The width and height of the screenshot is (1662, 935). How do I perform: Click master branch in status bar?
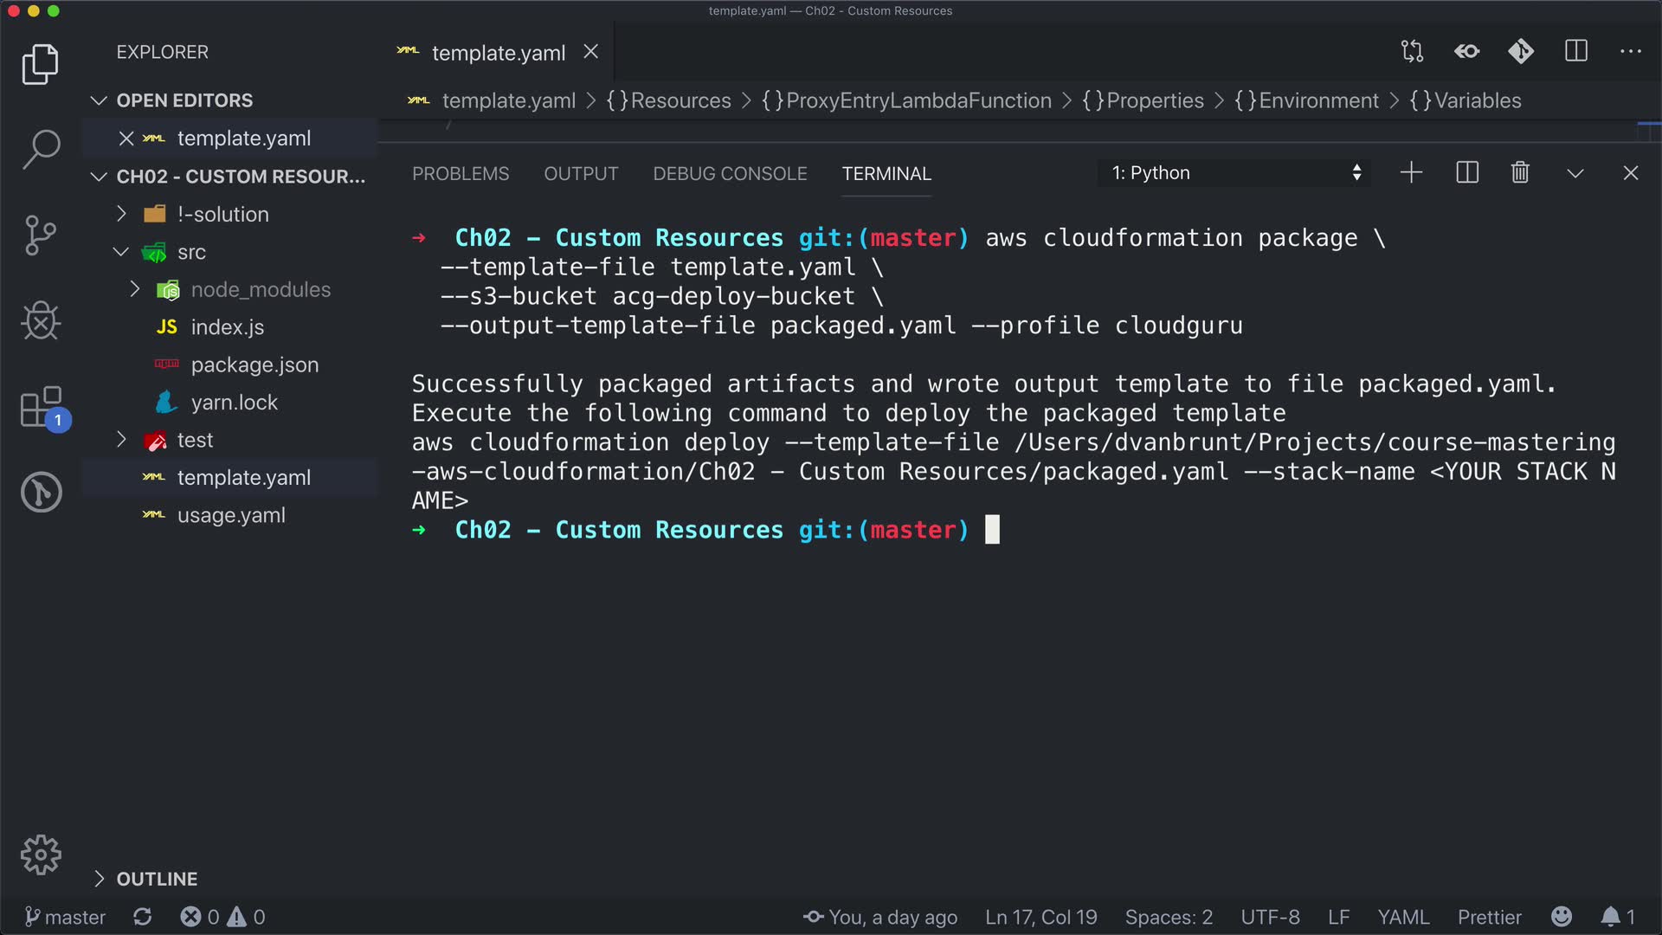click(66, 917)
